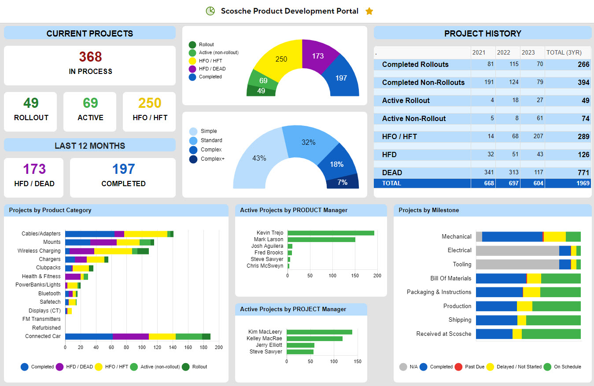Click the Completed legend dot under the Product Category chart

25,367
